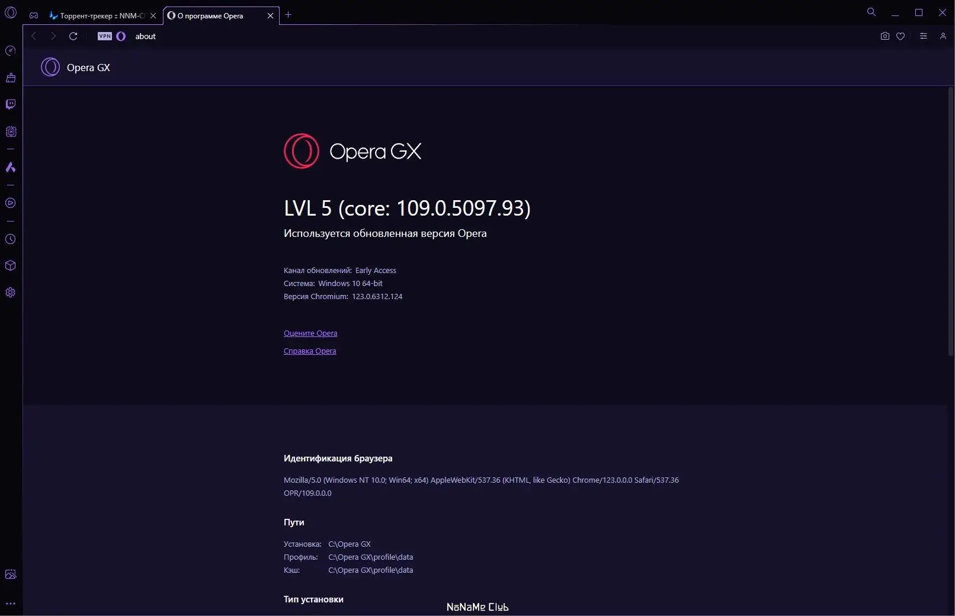Open the media Player sidebar icon
This screenshot has width=955, height=616.
[11, 203]
